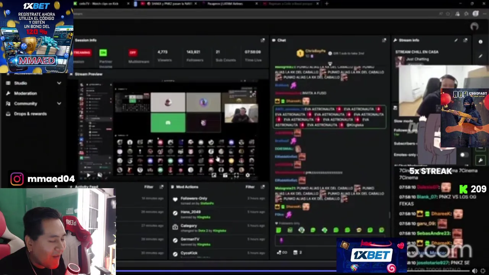Image resolution: width=489 pixels, height=275 pixels.
Task: Click the INVITA A FUSO chat message
Action: pyautogui.click(x=301, y=93)
